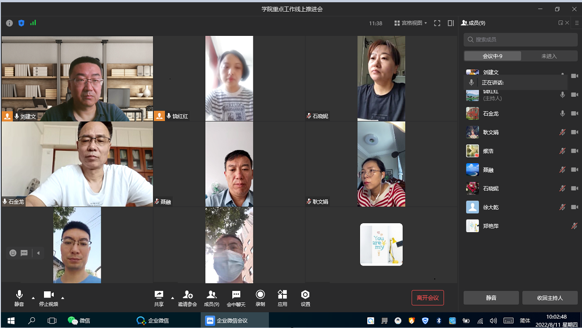
Task: Switch to the 未进入 tab
Action: pyautogui.click(x=549, y=56)
